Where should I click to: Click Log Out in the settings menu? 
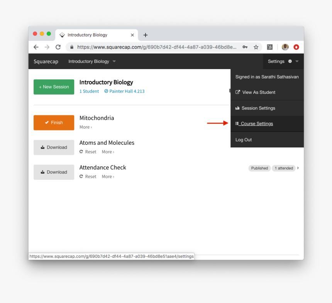244,140
